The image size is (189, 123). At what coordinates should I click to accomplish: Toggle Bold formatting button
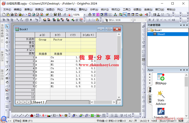click(x=150, y=20)
